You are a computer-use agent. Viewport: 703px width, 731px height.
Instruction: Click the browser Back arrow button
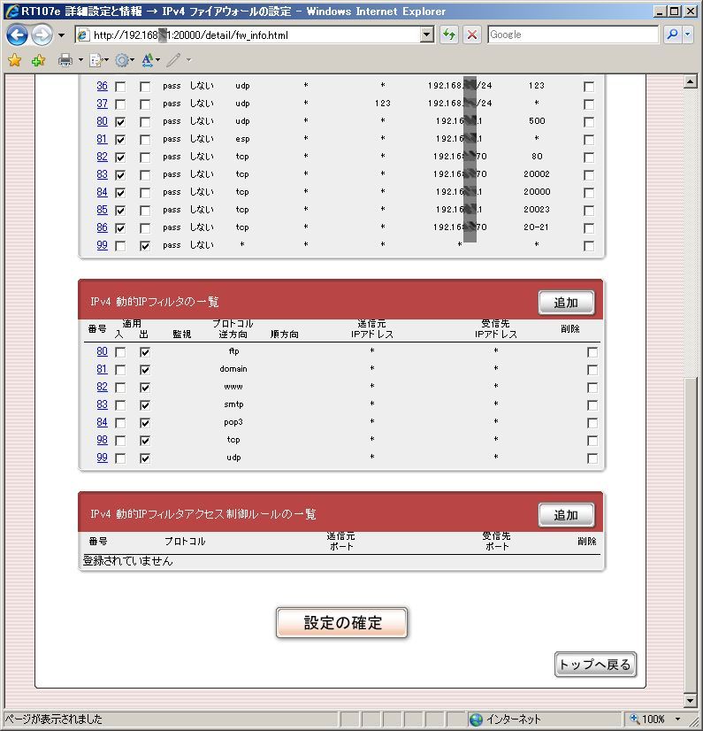pos(17,35)
